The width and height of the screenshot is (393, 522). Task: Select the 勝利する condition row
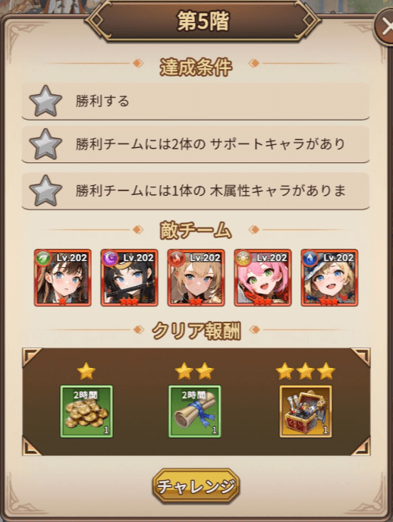[196, 101]
